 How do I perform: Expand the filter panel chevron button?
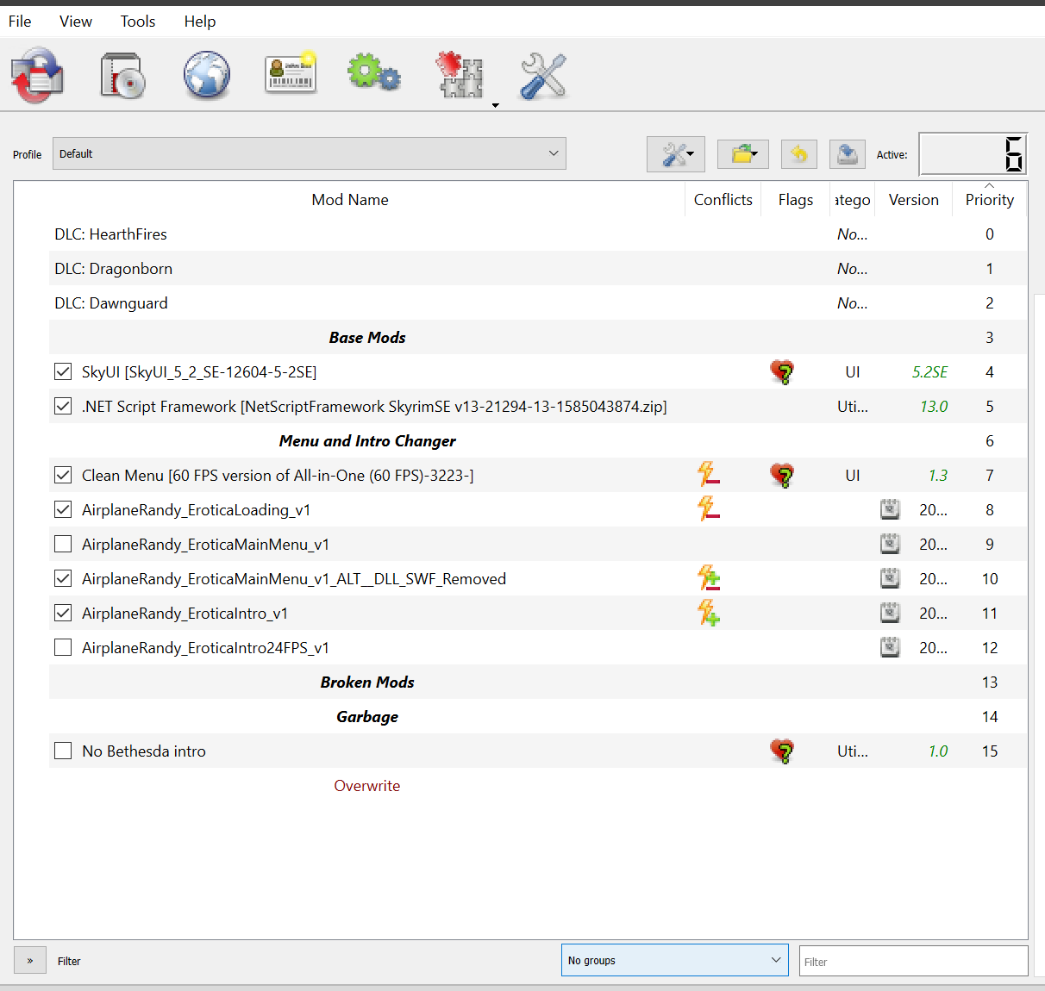point(30,960)
